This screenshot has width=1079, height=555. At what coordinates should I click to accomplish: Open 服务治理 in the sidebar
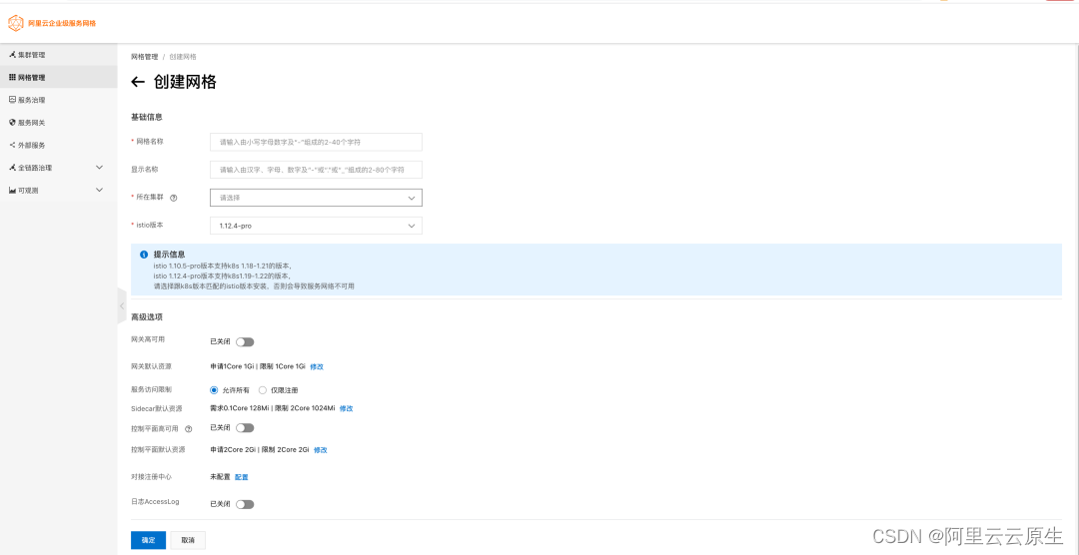[59, 100]
